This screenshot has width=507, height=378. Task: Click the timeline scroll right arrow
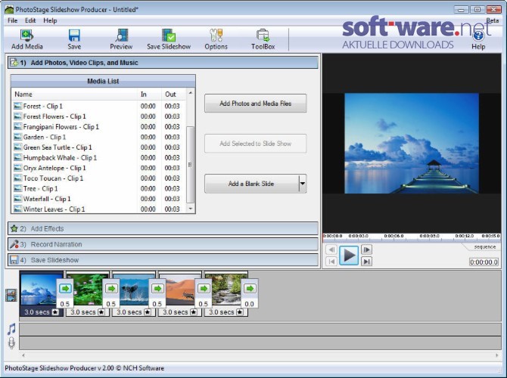click(497, 355)
